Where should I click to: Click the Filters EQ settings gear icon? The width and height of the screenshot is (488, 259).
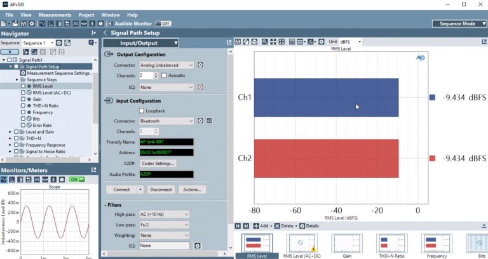click(198, 245)
